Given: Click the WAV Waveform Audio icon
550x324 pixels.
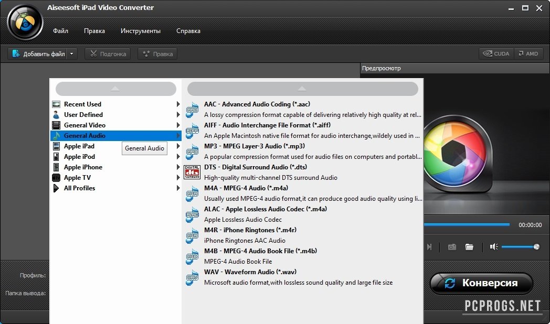Looking at the screenshot, I should 192,277.
